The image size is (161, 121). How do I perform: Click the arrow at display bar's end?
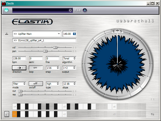[70, 10]
